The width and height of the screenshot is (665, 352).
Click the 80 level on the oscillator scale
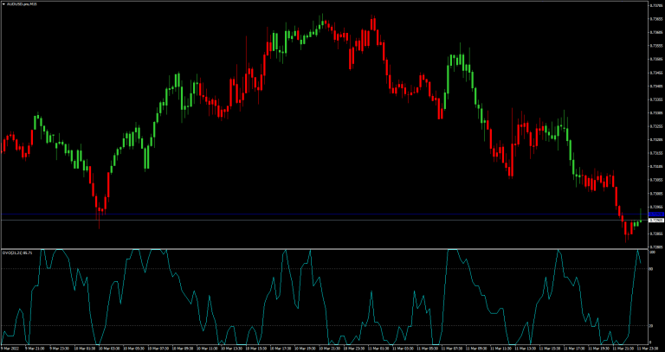point(651,269)
